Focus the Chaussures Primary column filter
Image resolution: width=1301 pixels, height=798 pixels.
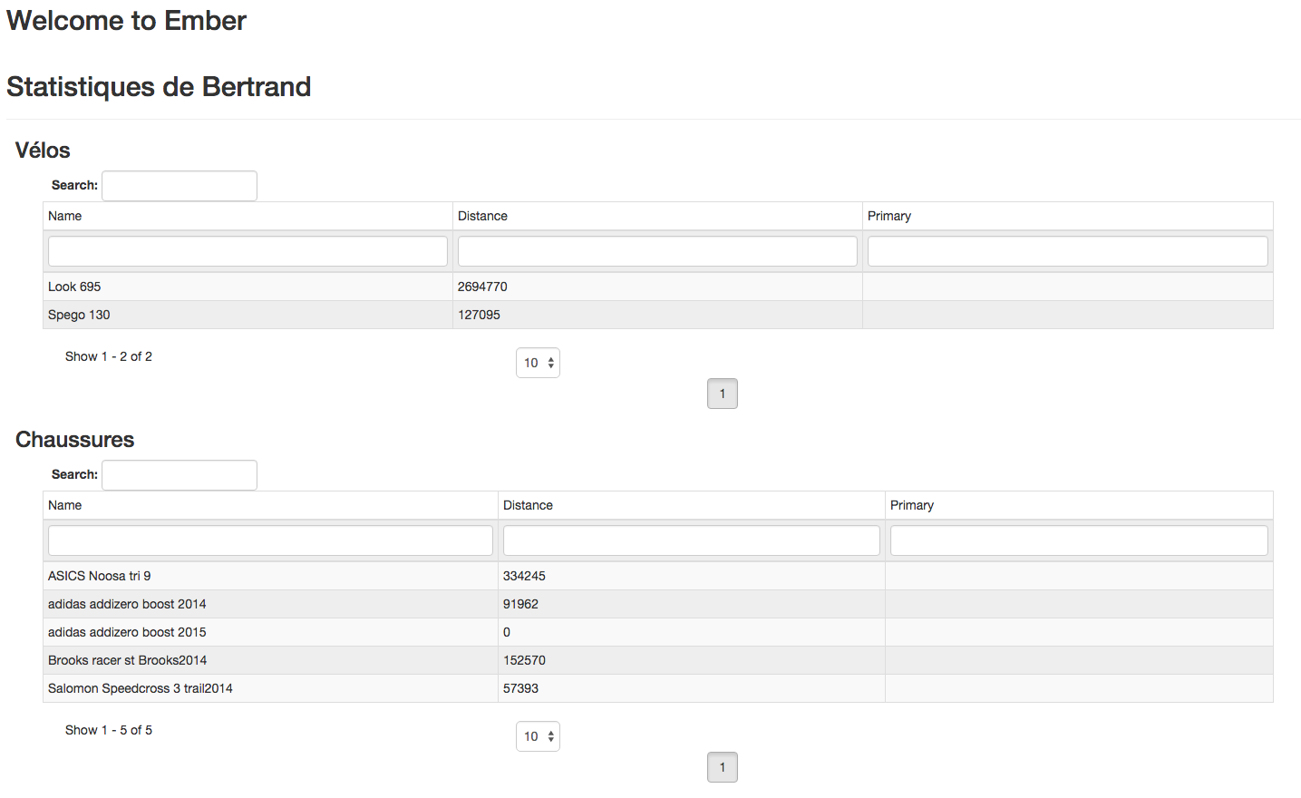click(1079, 540)
